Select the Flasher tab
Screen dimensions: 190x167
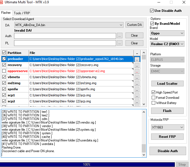click(6, 13)
